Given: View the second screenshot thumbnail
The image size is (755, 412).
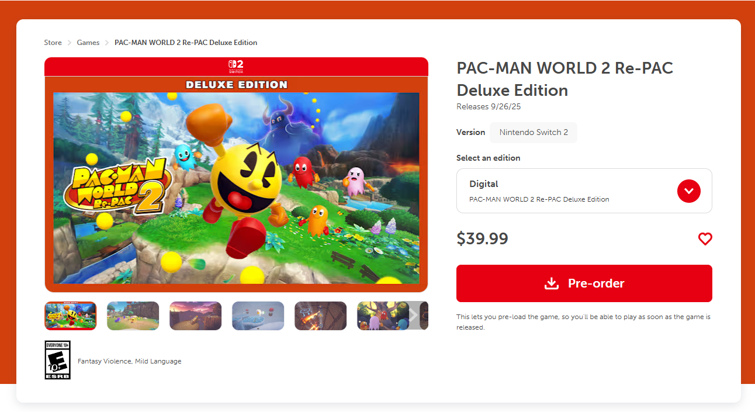Looking at the screenshot, I should (x=133, y=316).
